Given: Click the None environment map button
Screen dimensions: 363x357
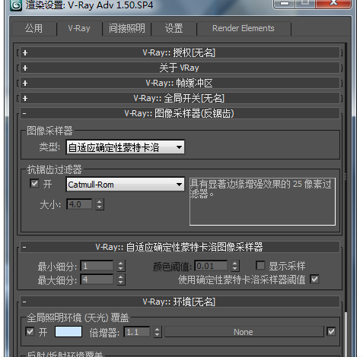Looking at the screenshot, I should (x=244, y=332).
